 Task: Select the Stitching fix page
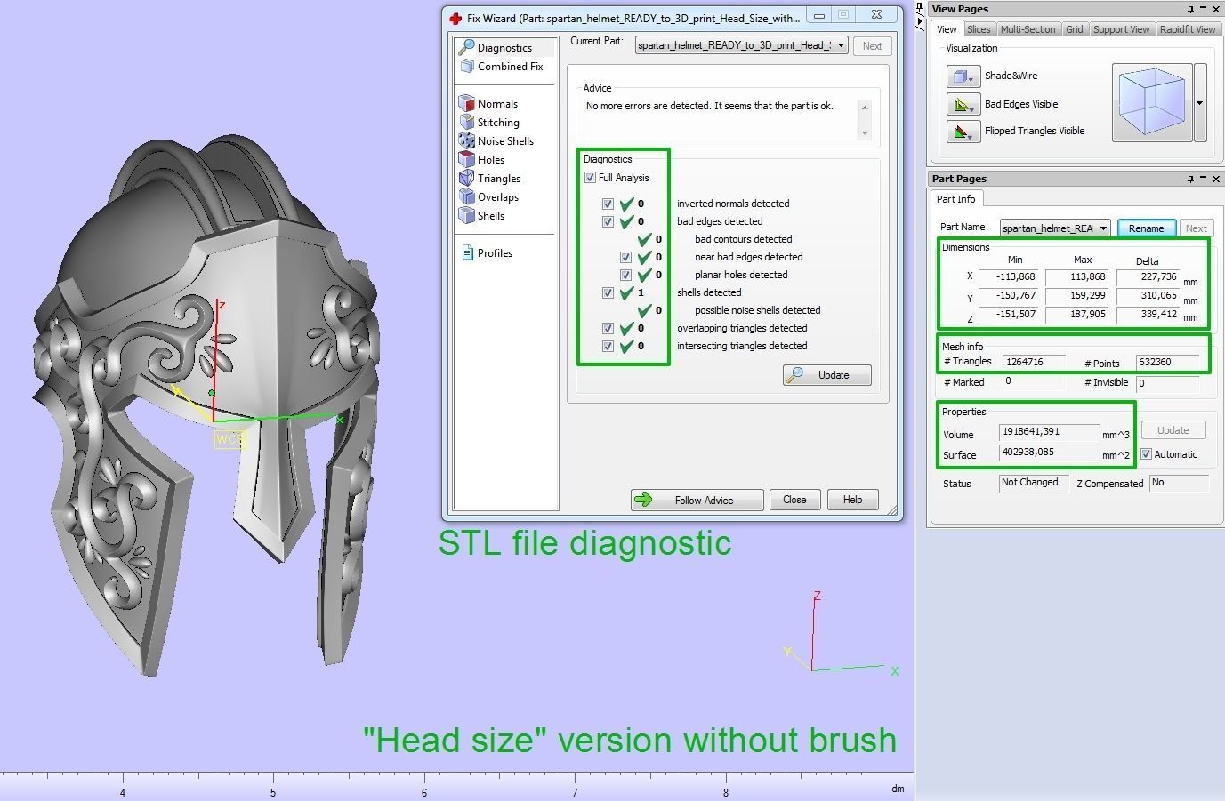point(489,123)
